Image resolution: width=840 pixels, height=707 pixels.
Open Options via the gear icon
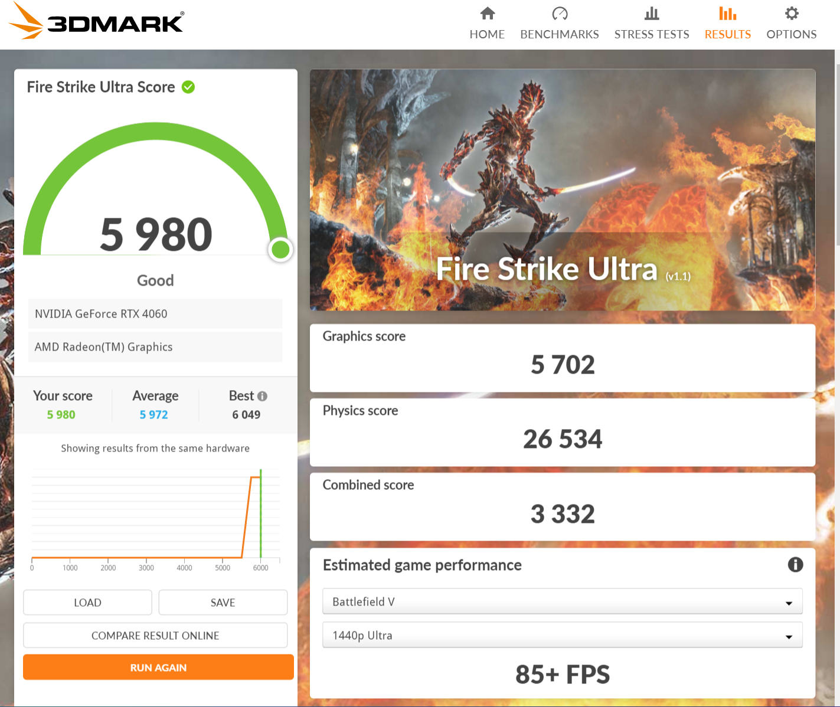click(791, 14)
